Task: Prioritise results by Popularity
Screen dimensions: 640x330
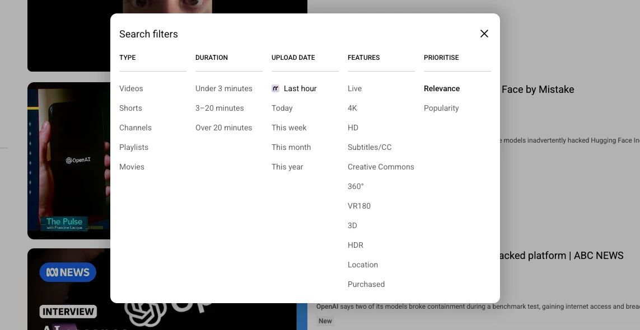Action: point(441,108)
